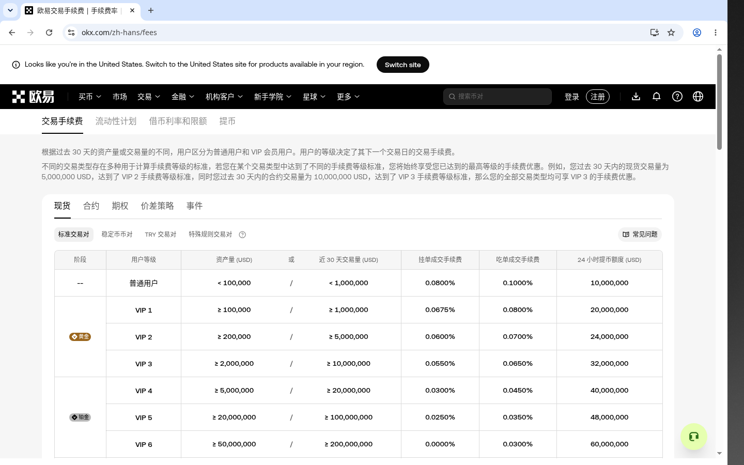Open the help question-mark icon in navbar
This screenshot has height=465, width=744.
point(677,97)
